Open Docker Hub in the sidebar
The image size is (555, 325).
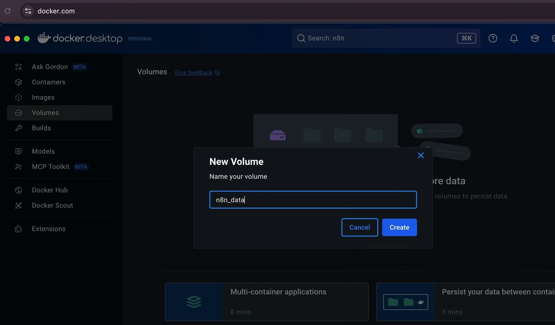[x=59, y=190]
